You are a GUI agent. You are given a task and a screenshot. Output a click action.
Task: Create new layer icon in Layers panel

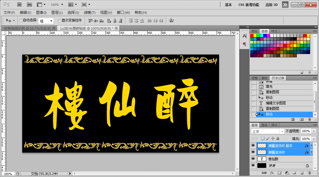pos(302,173)
